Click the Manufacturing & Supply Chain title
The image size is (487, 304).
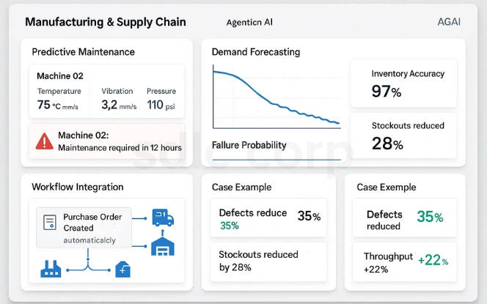(106, 22)
